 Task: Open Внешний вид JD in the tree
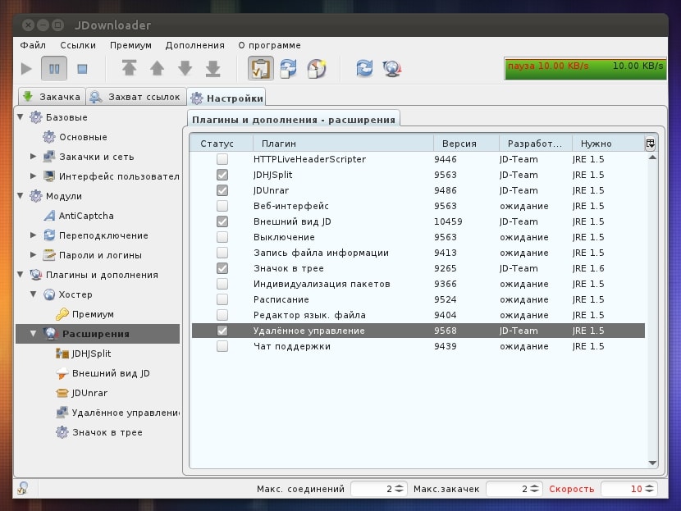coord(103,373)
